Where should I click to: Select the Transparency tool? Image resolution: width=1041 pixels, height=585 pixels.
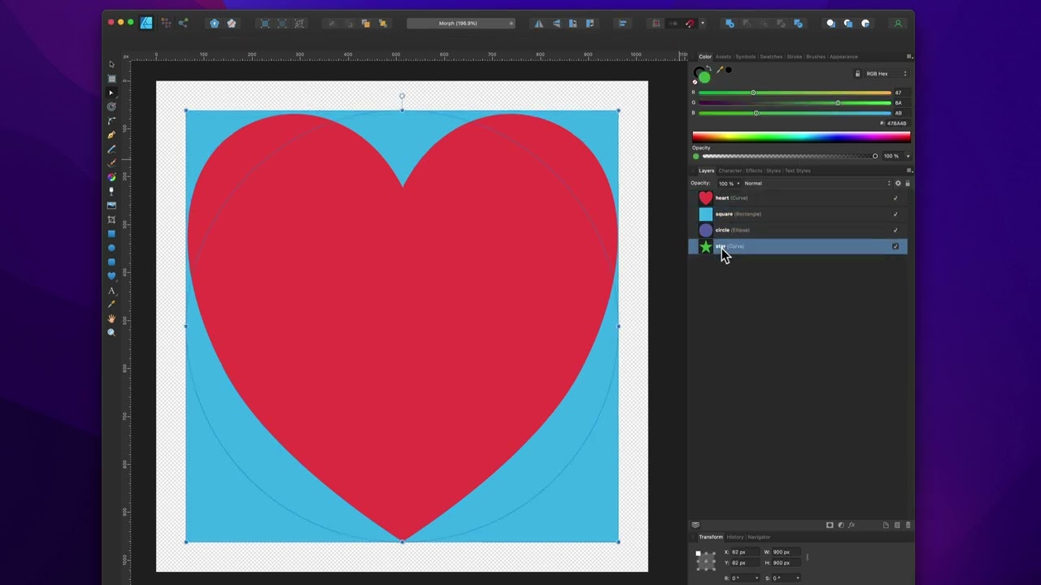(111, 192)
